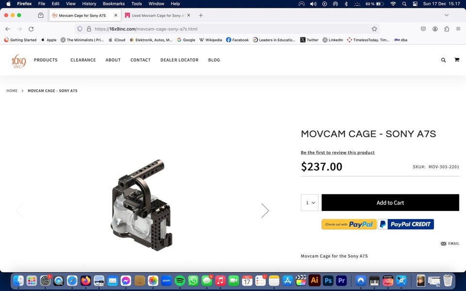This screenshot has height=291, width=466.
Task: Show next product image arrow
Action: (x=265, y=210)
